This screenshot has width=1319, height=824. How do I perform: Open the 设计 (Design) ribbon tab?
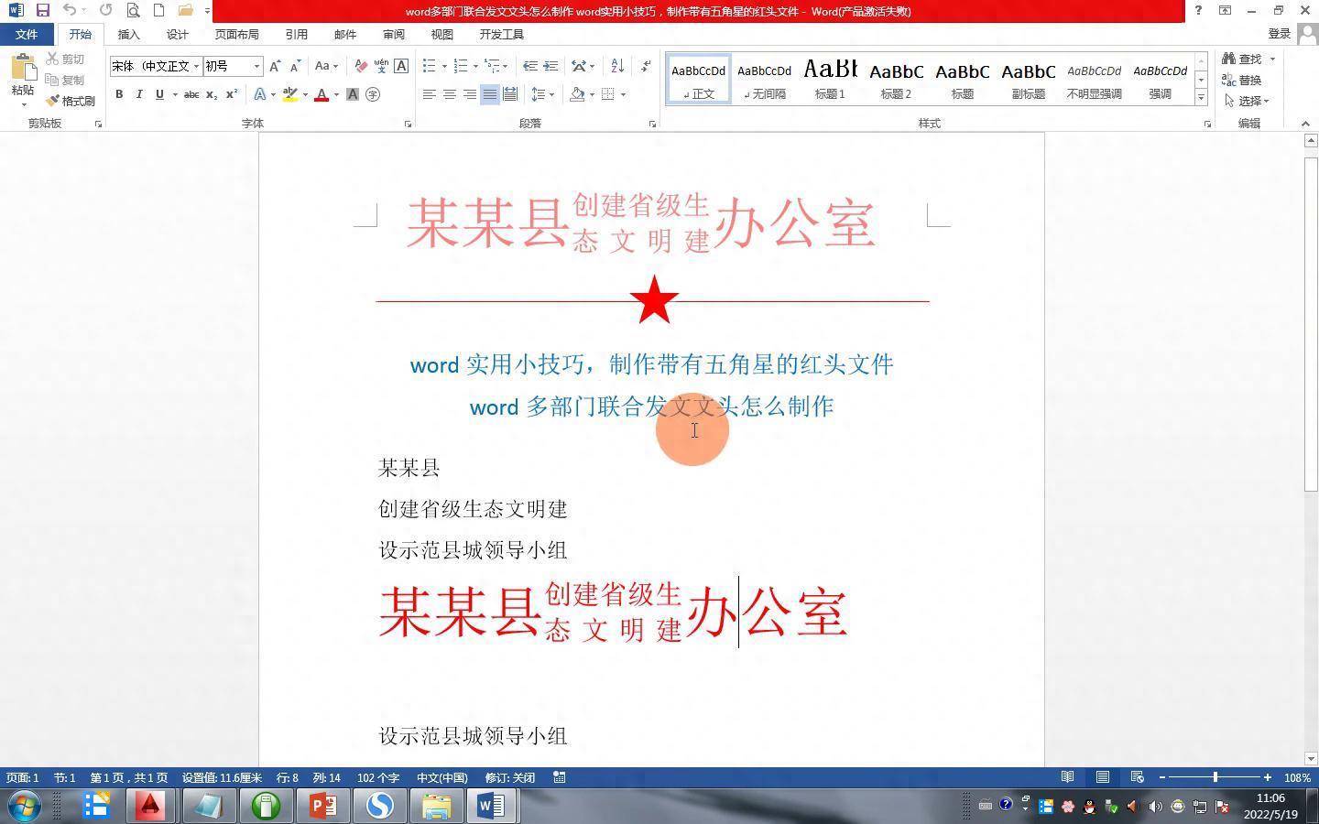[x=176, y=34]
